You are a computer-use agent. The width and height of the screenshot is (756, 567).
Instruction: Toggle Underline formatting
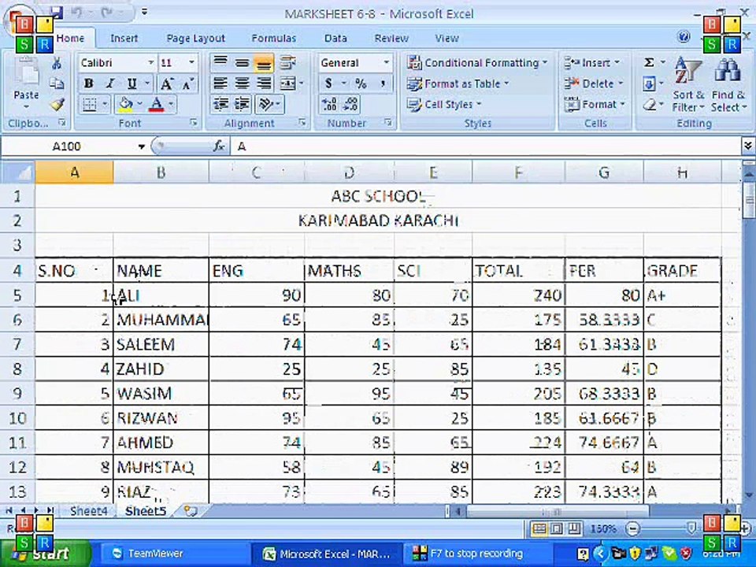click(132, 83)
